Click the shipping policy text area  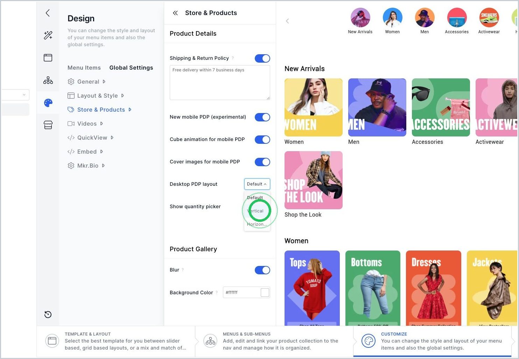click(220, 83)
